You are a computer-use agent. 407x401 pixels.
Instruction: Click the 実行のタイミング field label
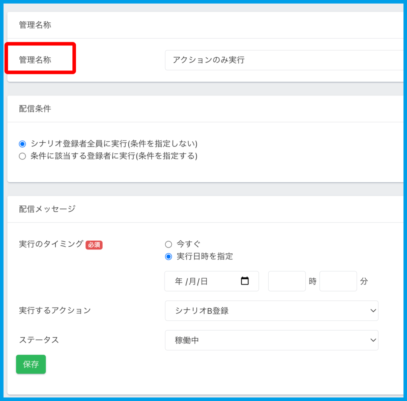point(51,244)
